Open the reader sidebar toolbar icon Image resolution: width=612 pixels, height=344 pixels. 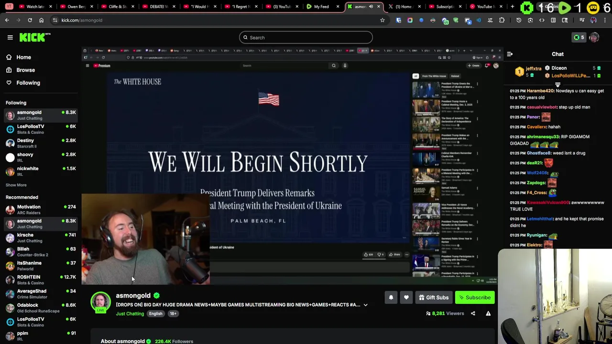pyautogui.click(x=553, y=20)
